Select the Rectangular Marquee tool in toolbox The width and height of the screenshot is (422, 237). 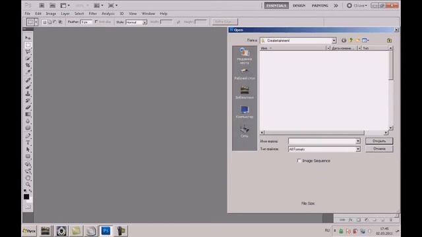(28, 45)
